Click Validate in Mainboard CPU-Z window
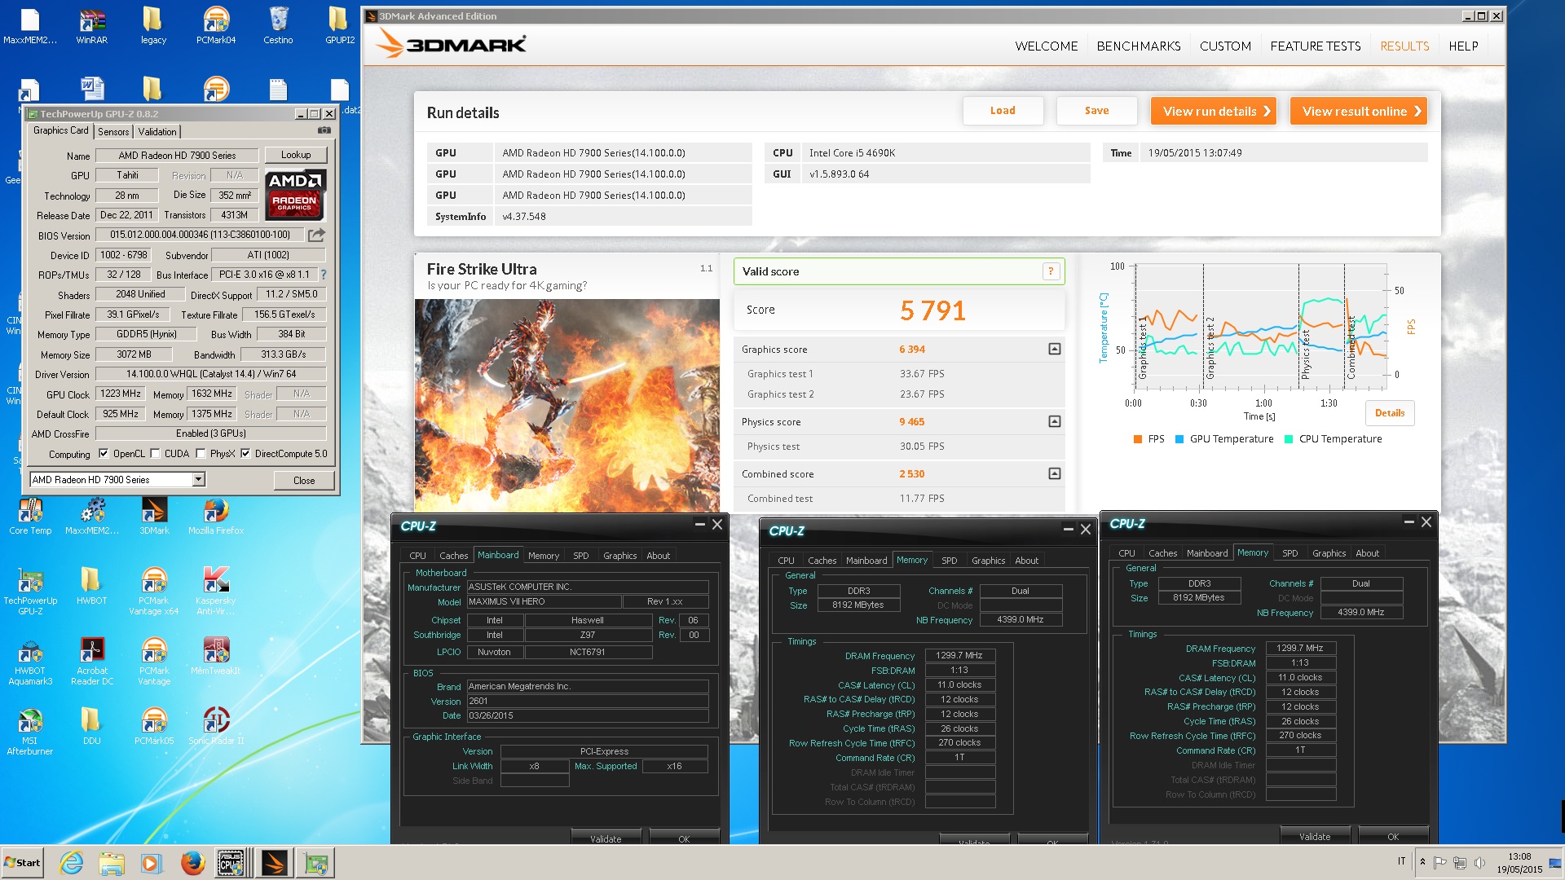Viewport: 1565px width, 880px height. pyautogui.click(x=606, y=838)
